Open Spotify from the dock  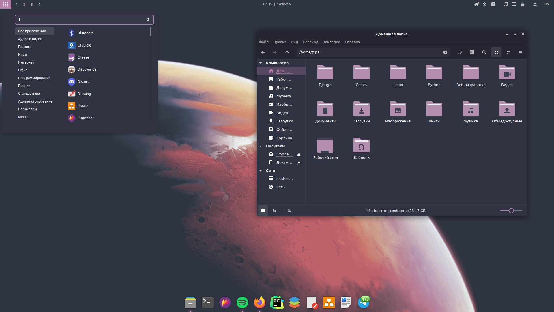click(x=242, y=302)
